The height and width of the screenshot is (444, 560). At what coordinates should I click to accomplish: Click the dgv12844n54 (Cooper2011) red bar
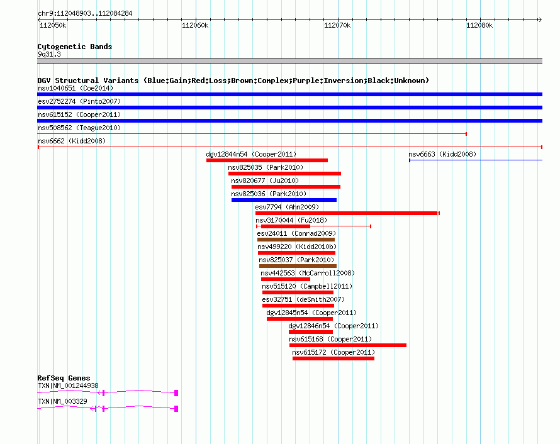tap(267, 160)
